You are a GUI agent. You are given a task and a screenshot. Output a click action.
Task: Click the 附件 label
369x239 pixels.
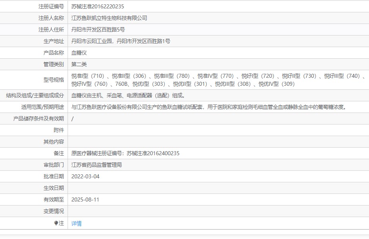point(59,130)
